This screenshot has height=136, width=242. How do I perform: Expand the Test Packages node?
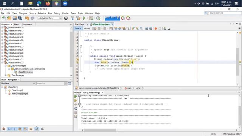(6, 75)
